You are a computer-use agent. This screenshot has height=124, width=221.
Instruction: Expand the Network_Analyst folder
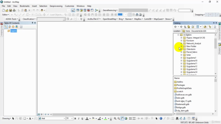[181, 43]
